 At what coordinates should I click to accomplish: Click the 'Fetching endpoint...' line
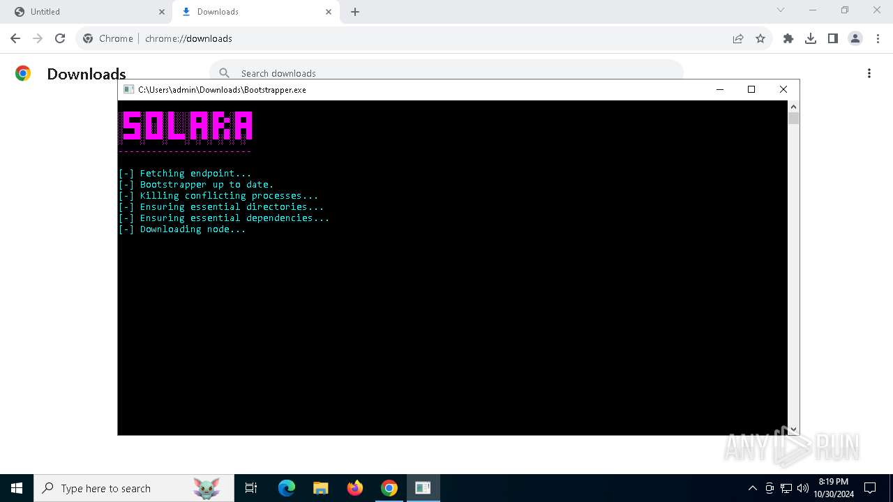185,174
